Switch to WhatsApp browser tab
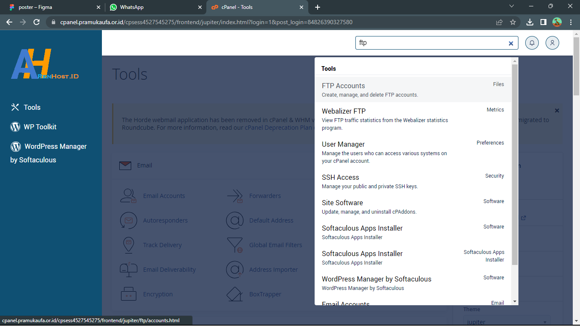The width and height of the screenshot is (580, 326). point(155,7)
